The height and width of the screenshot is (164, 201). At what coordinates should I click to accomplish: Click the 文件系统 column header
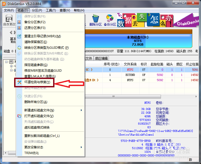click(x=130, y=64)
